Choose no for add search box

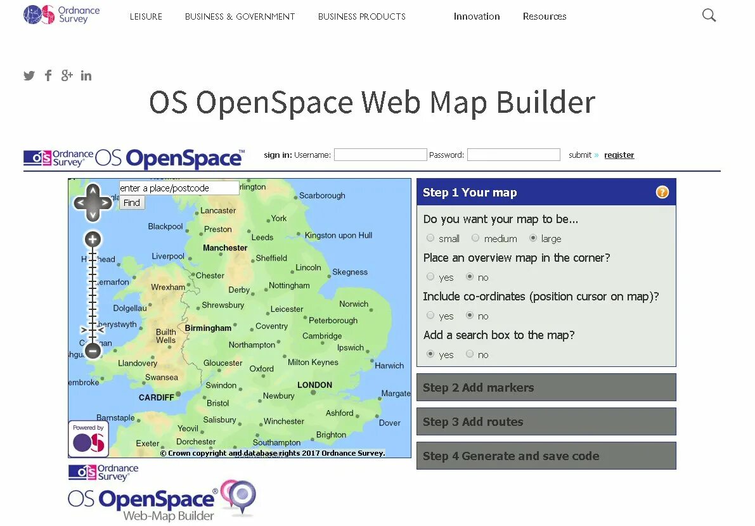pos(470,354)
